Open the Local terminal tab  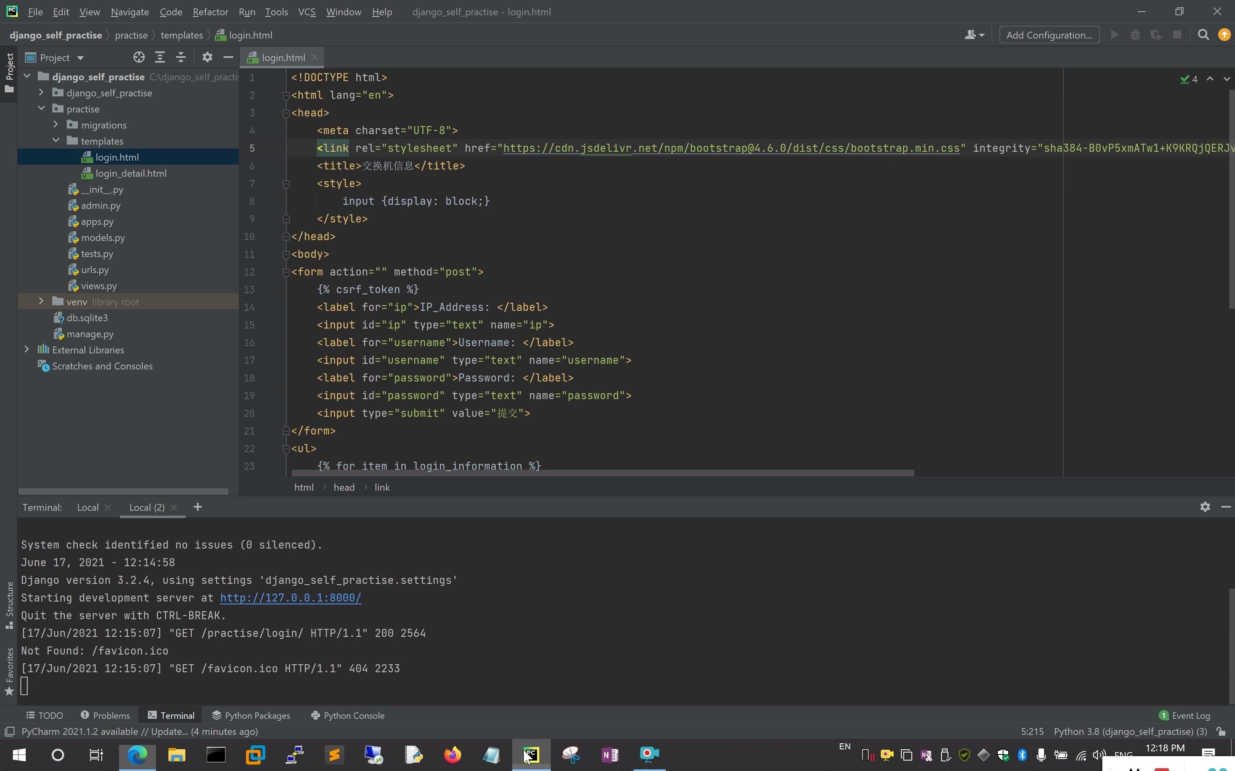[x=87, y=506]
